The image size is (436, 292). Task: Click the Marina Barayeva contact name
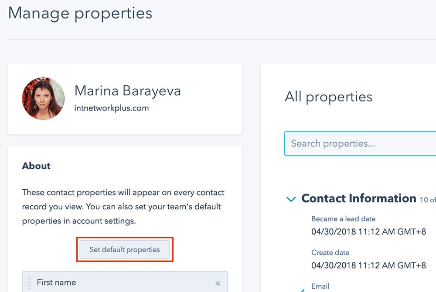click(x=127, y=91)
